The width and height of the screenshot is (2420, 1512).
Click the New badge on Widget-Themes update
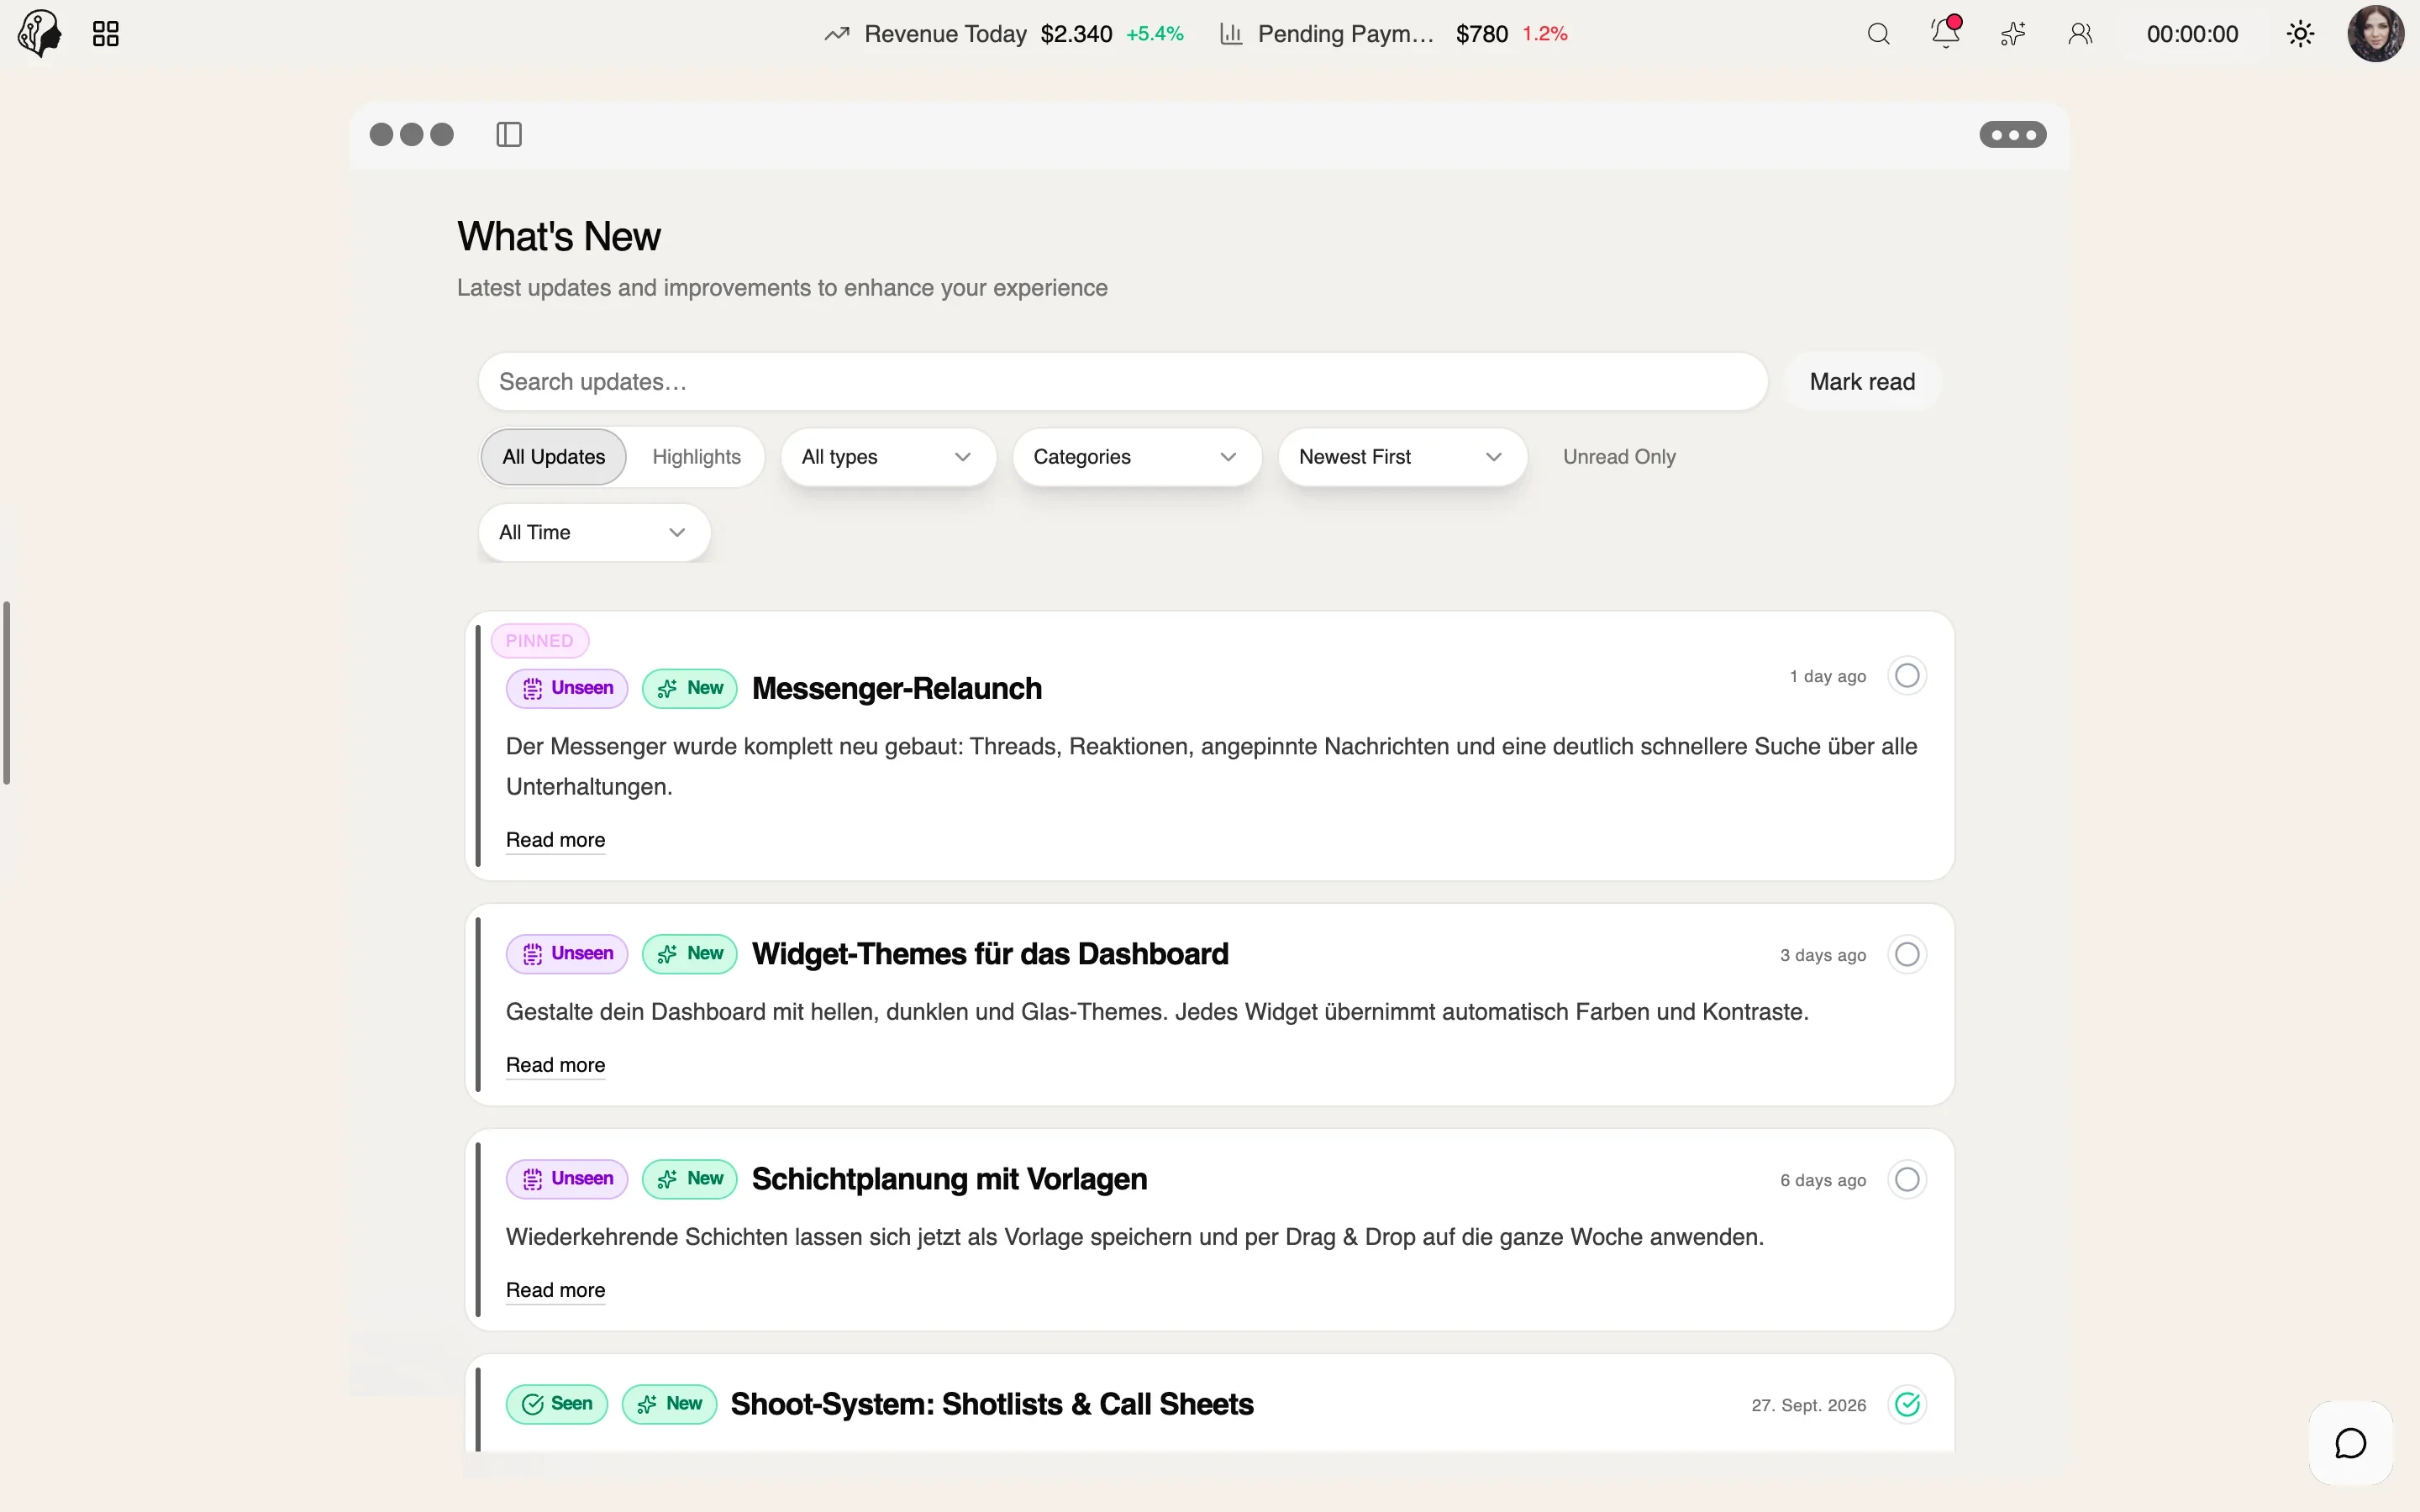690,953
